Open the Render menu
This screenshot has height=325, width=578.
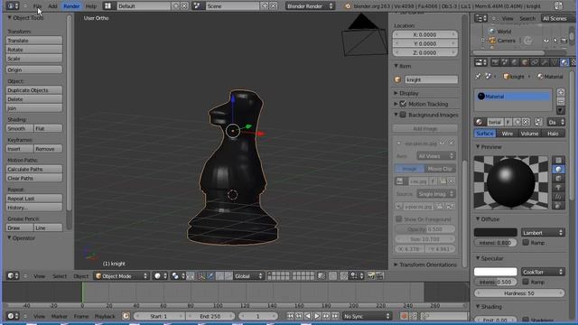coord(71,6)
